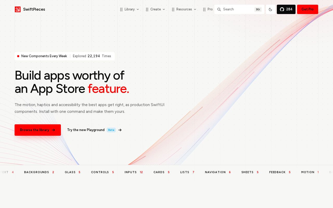The image size is (333, 208).
Task: Open the Try the new Playground link
Action: tap(94, 130)
